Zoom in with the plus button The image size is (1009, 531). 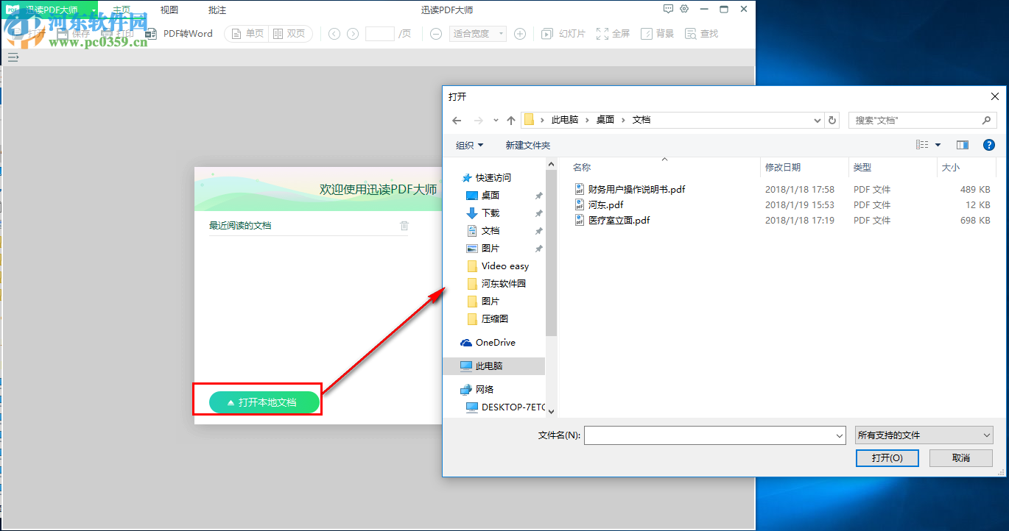520,34
